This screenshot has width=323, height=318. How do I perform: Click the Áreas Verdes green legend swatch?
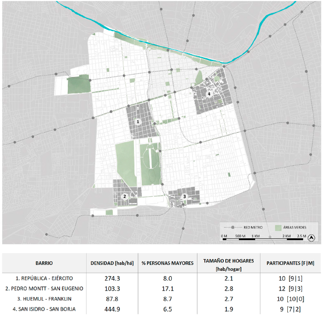[x=278, y=228]
